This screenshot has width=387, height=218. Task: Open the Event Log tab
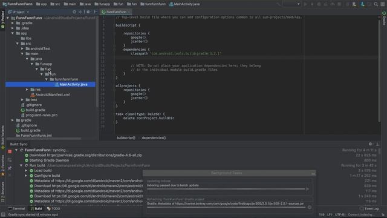coord(369,208)
